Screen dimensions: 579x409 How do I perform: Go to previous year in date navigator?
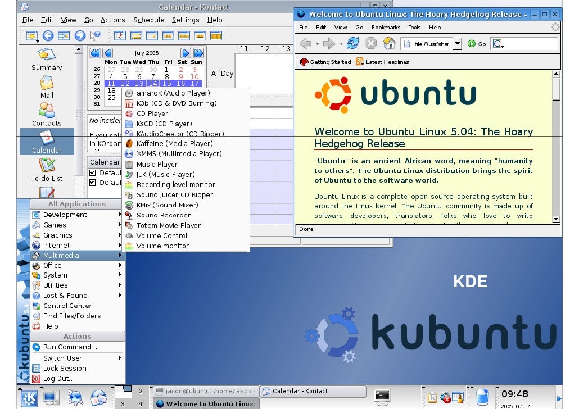[95, 53]
